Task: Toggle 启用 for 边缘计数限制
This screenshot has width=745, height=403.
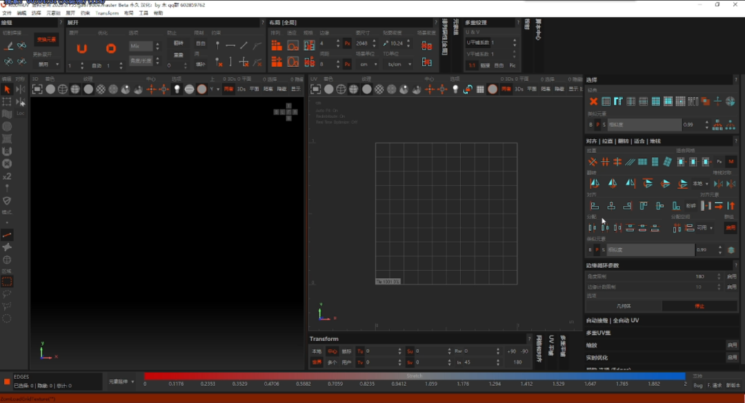Action: 732,287
